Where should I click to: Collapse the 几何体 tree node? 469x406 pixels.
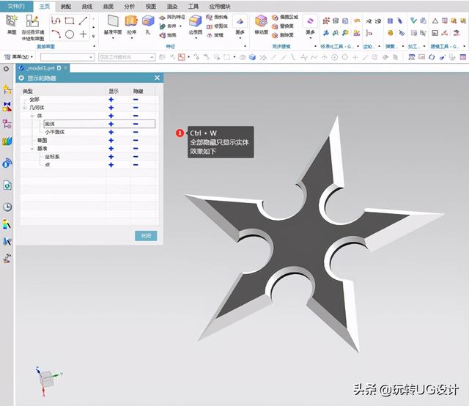(23, 108)
